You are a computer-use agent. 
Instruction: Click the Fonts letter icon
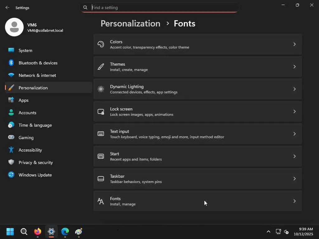(x=101, y=201)
